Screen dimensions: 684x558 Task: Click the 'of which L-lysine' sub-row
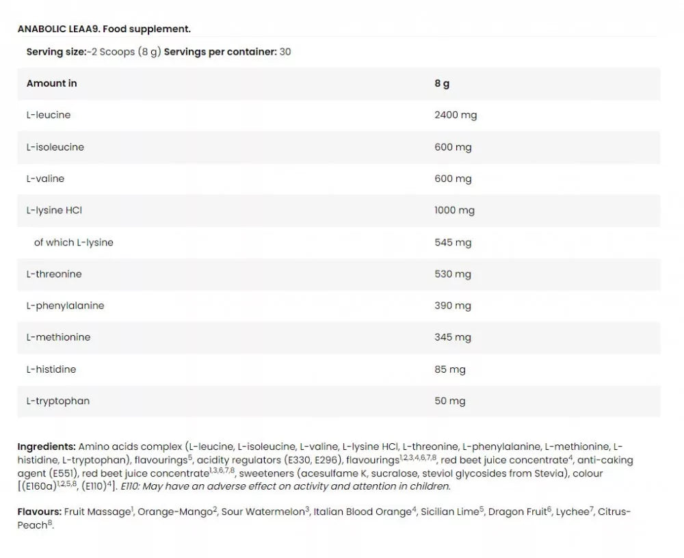click(74, 242)
